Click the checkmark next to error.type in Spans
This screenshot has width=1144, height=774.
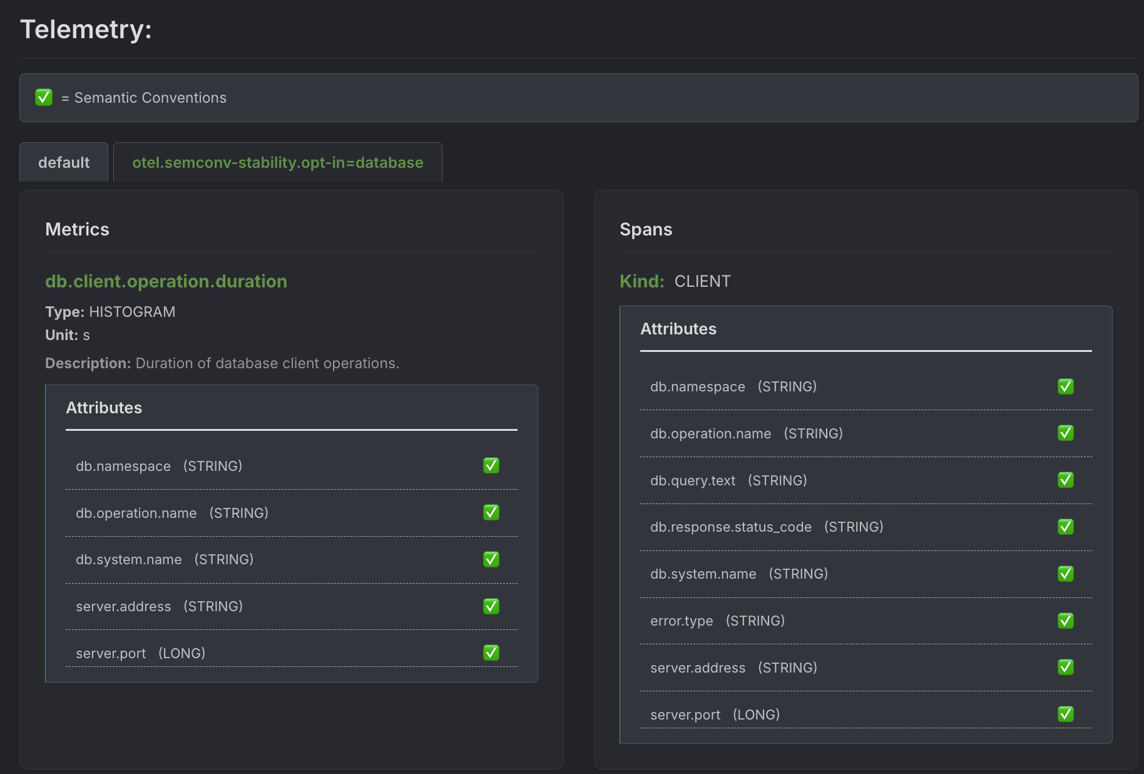(1066, 621)
